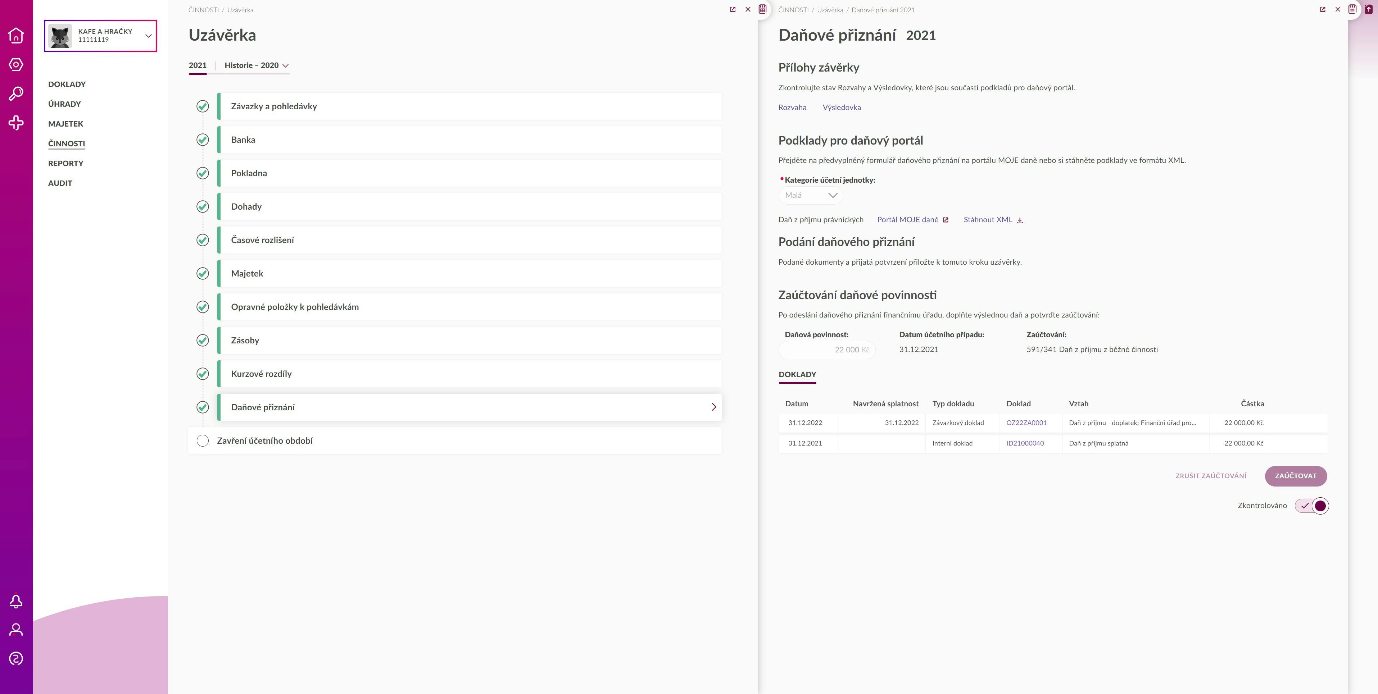Sort by the Datum column header
Image resolution: width=1378 pixels, height=694 pixels.
pyautogui.click(x=797, y=404)
